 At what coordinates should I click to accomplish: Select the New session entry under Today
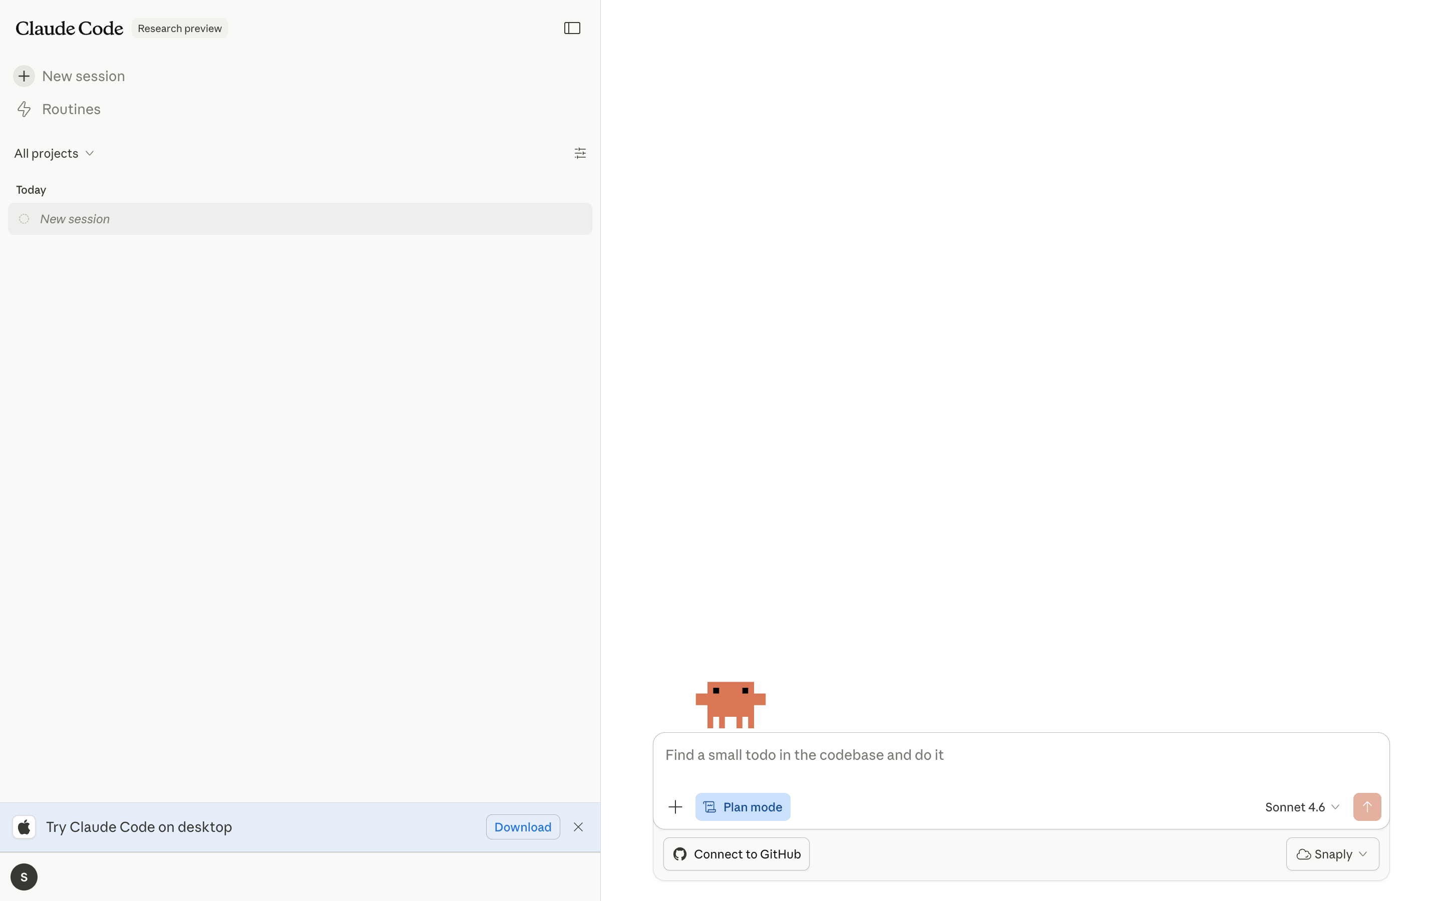(x=300, y=219)
